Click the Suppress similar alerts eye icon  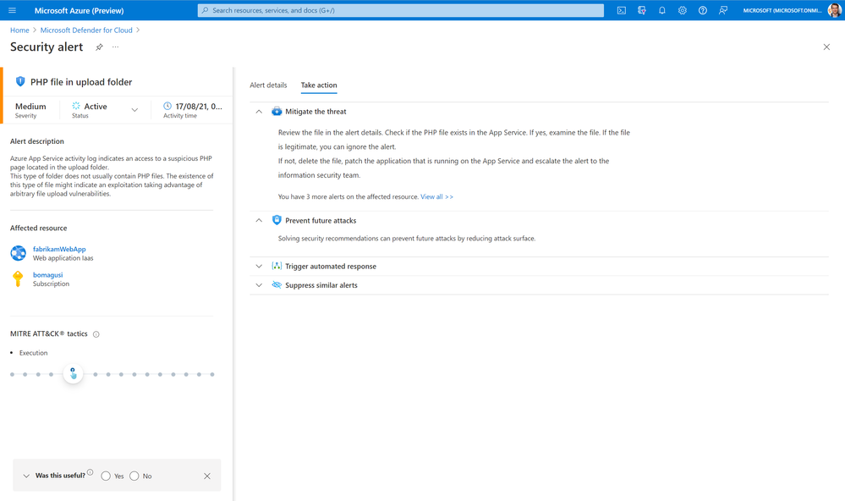[x=277, y=284]
